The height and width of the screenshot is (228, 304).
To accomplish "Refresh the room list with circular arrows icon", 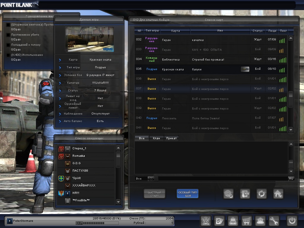I will [262, 194].
